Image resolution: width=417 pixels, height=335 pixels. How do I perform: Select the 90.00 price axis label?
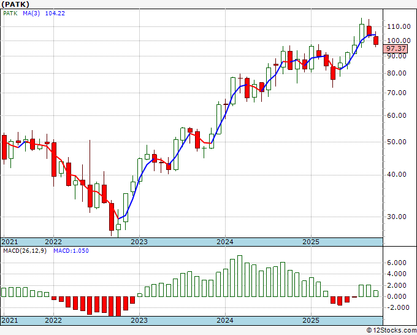pos(397,56)
